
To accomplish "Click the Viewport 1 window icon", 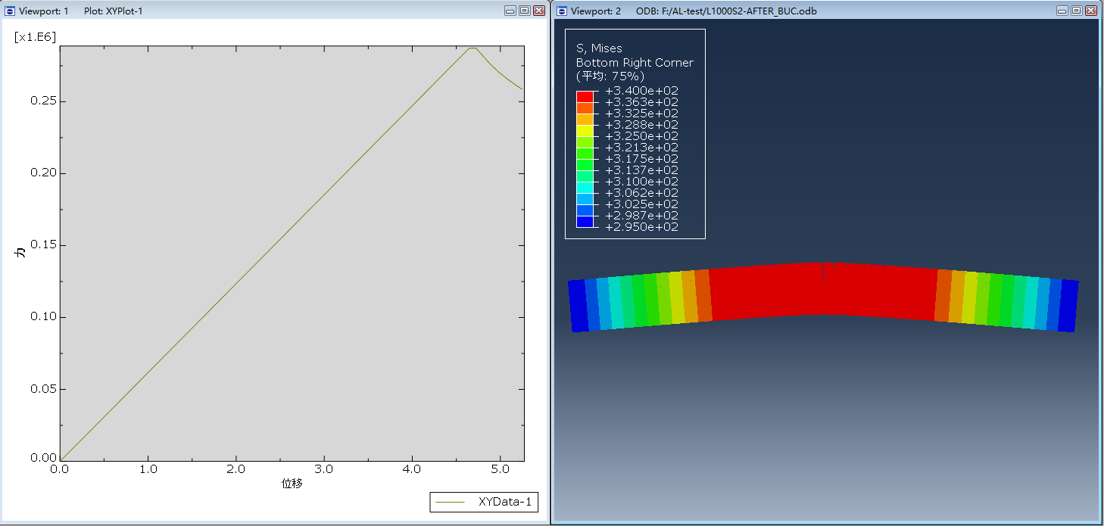I will (x=10, y=11).
